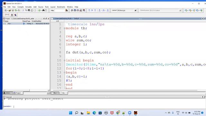Open the Bookmarks menu
Viewport: 206px width, 116px height.
click(61, 7)
